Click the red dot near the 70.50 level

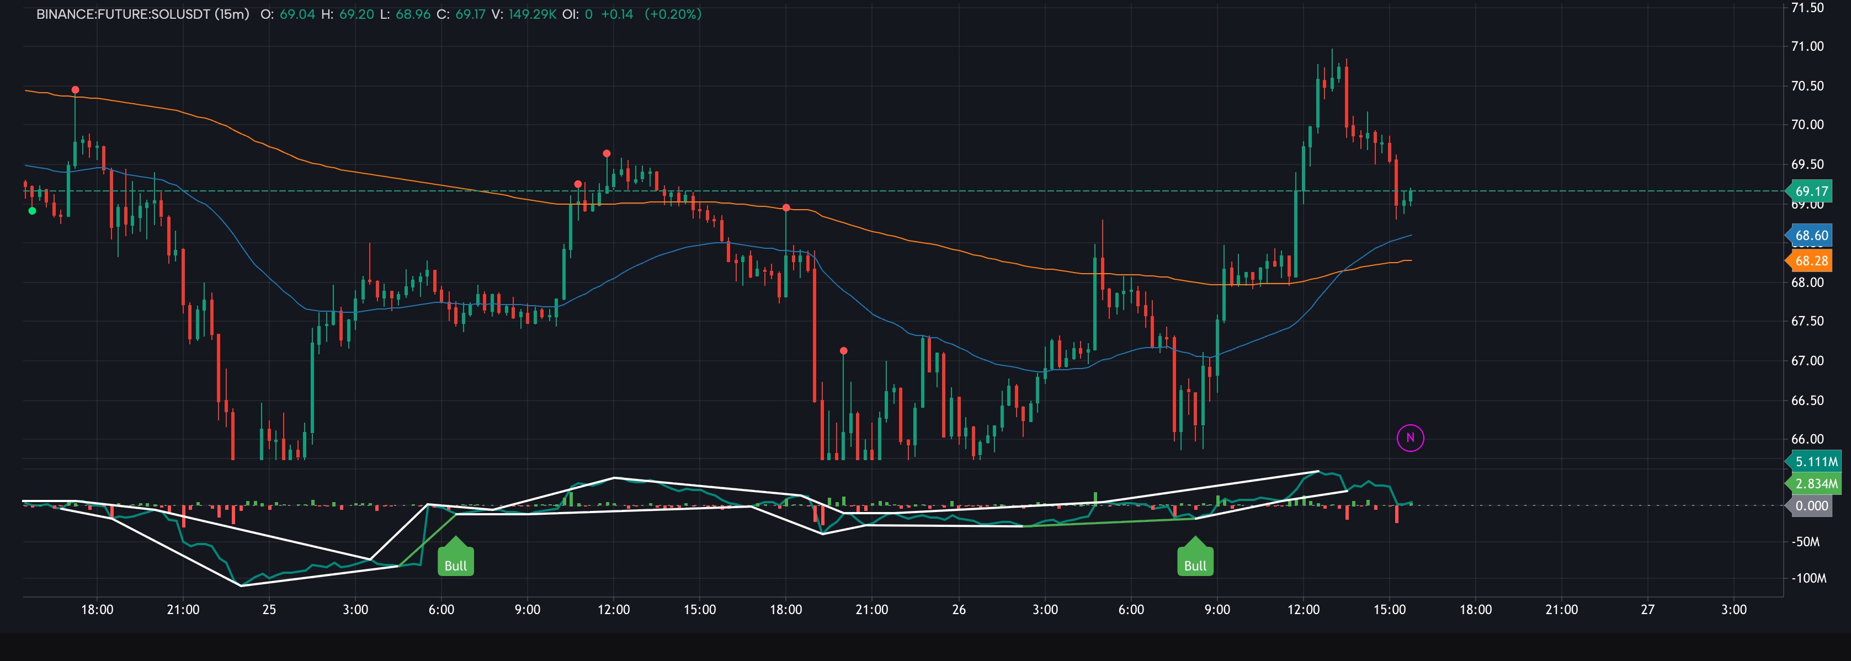point(76,90)
